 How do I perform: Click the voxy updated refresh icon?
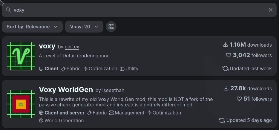click(x=226, y=68)
